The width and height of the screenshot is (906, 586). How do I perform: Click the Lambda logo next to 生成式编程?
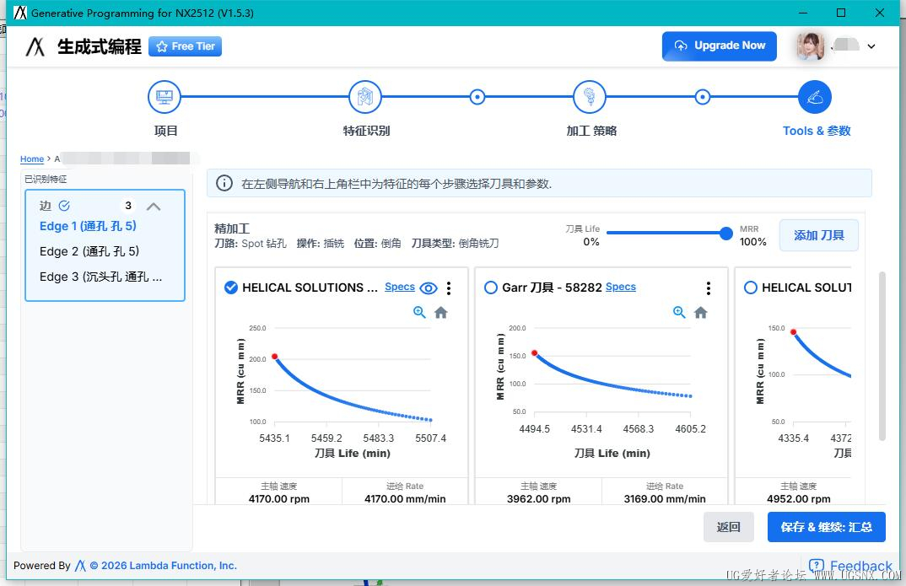point(35,46)
